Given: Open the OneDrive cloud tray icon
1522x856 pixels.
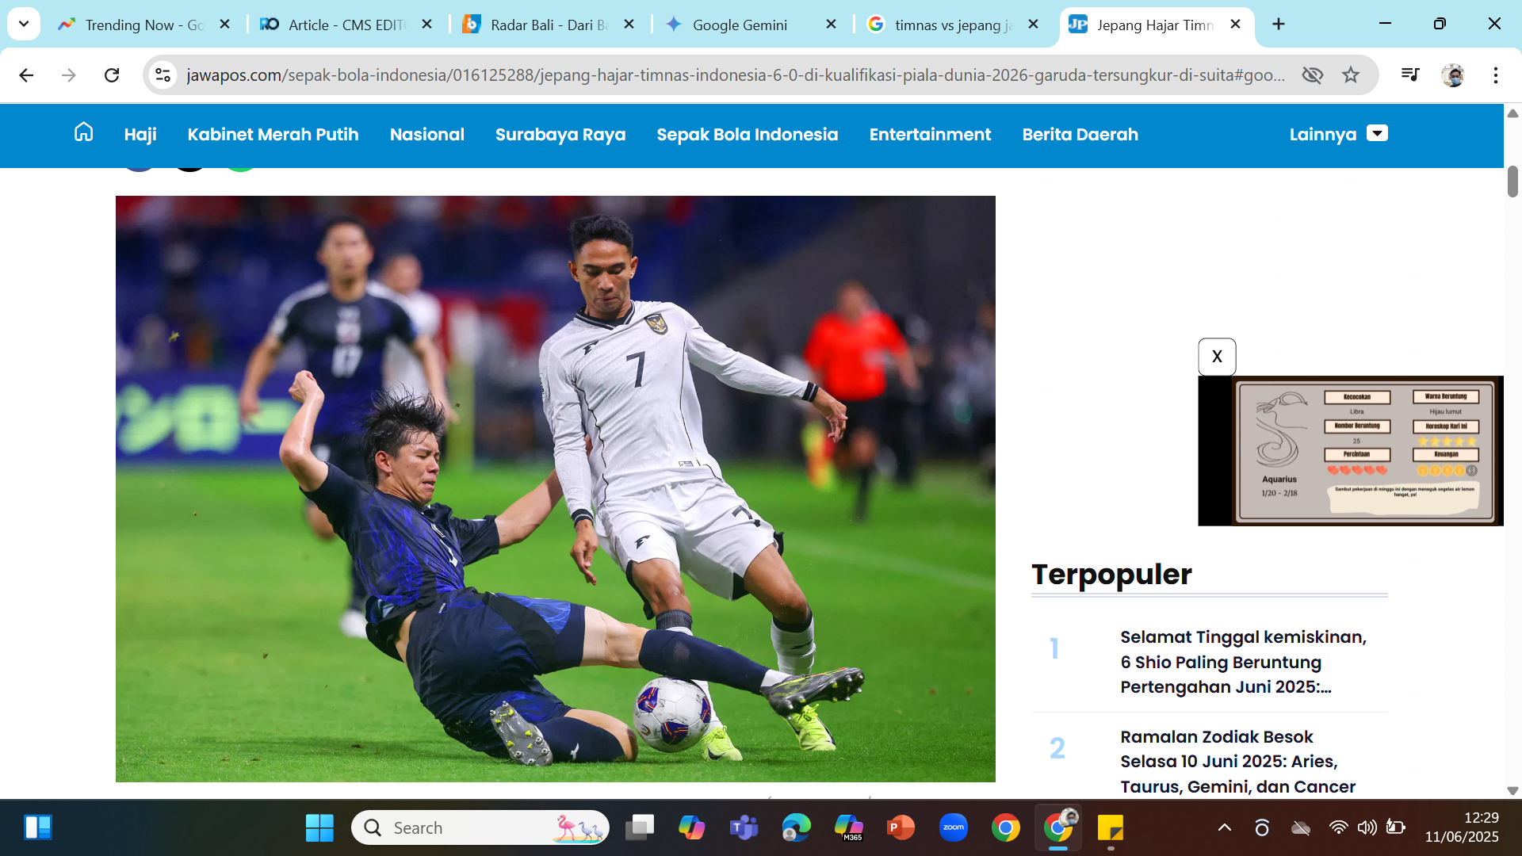Looking at the screenshot, I should pyautogui.click(x=1301, y=827).
